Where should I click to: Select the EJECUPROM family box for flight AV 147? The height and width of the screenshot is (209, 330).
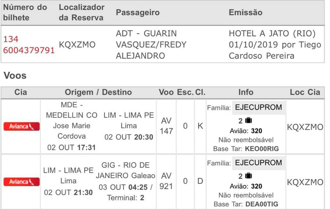click(x=258, y=107)
